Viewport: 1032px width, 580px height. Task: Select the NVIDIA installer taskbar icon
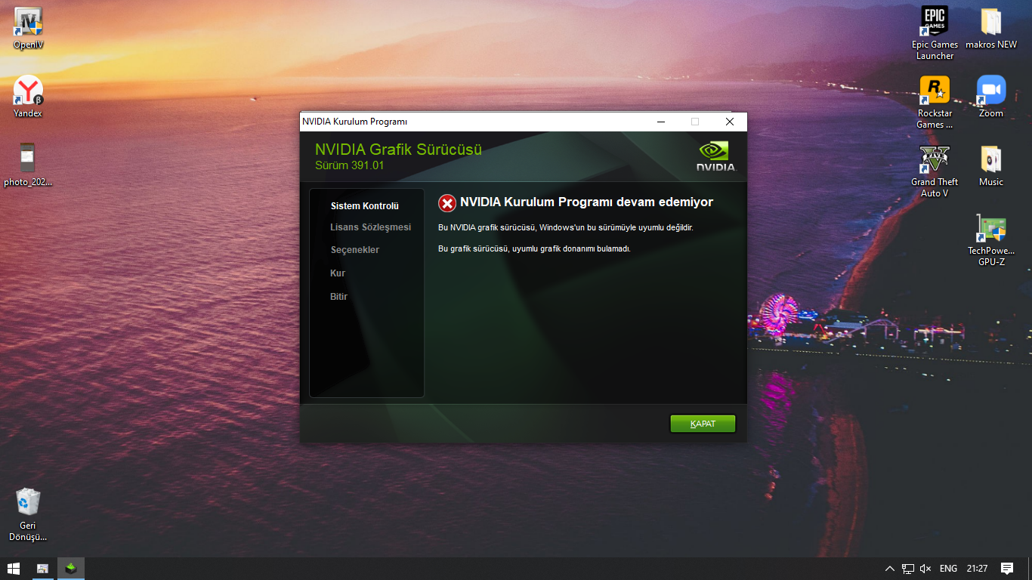click(x=70, y=569)
